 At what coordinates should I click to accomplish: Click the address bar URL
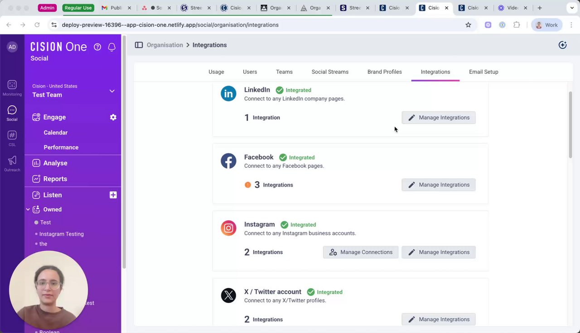pos(170,25)
